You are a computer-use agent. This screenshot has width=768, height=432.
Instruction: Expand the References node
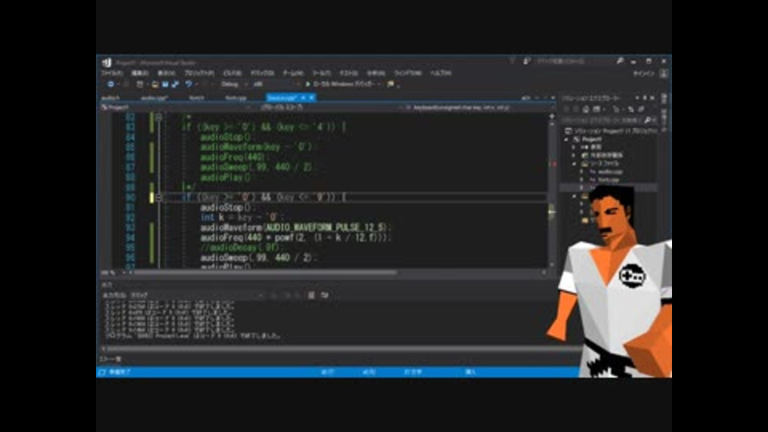click(x=574, y=147)
